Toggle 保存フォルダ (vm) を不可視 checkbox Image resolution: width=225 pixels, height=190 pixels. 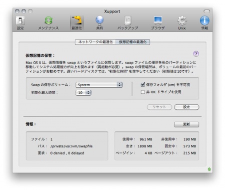[142, 85]
